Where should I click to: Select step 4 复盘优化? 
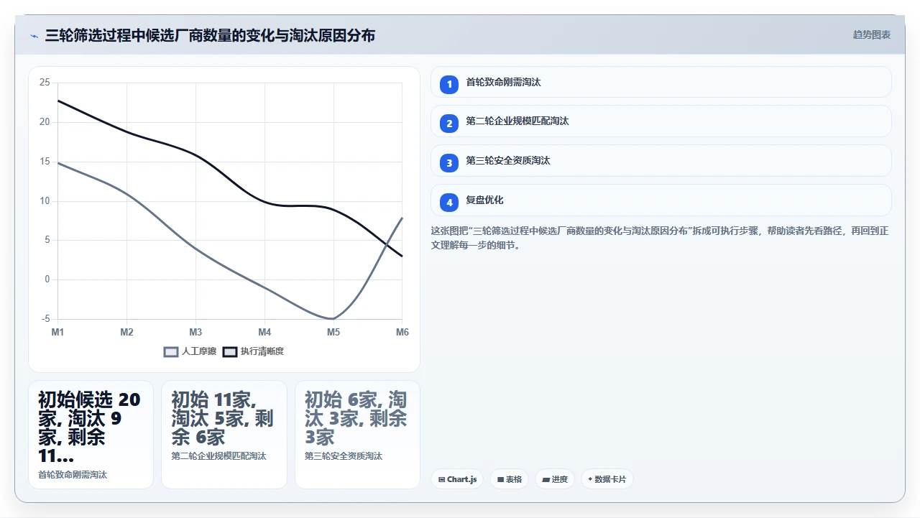pyautogui.click(x=661, y=200)
